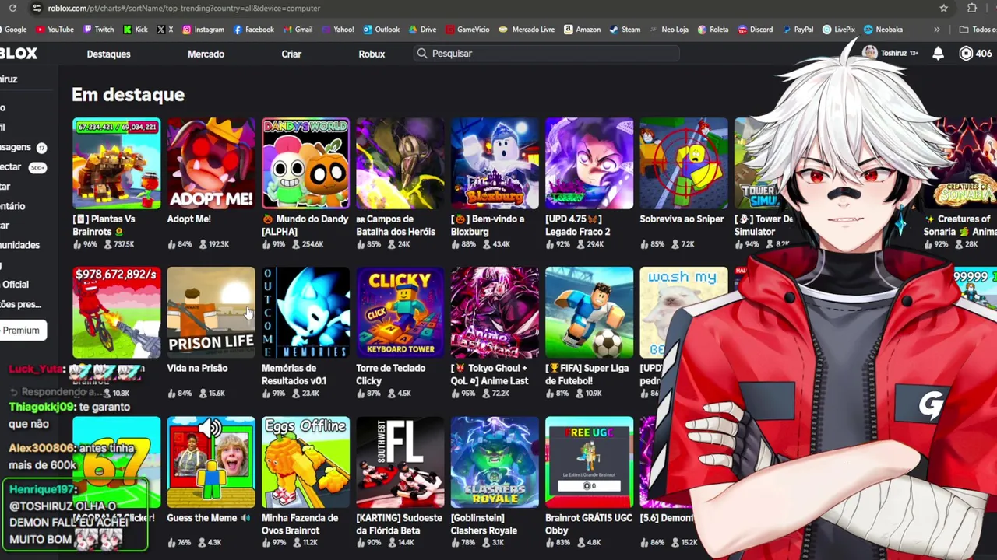This screenshot has width=997, height=560.
Task: Open the Neo Loja bookmark
Action: pos(668,30)
